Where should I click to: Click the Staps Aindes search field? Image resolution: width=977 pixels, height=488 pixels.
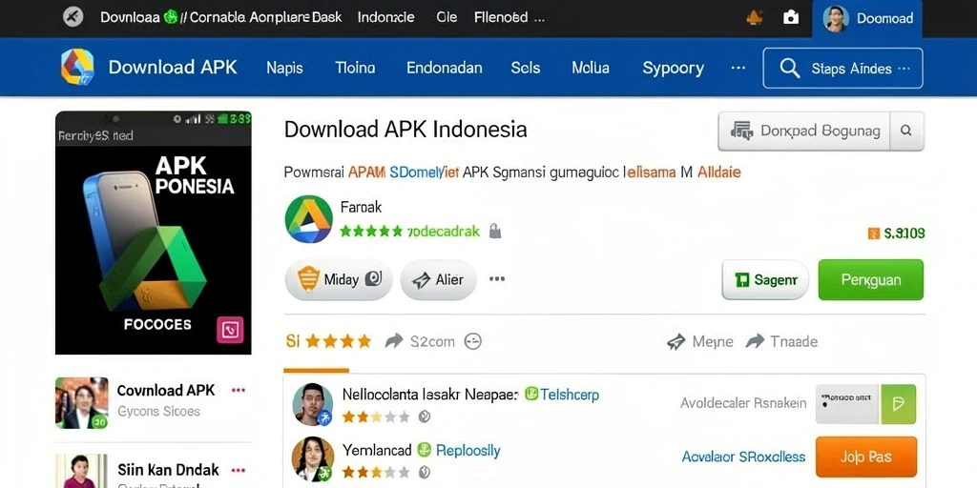click(842, 69)
